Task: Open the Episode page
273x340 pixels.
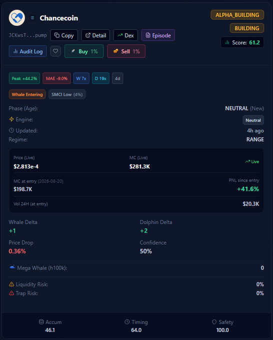Action: click(158, 35)
